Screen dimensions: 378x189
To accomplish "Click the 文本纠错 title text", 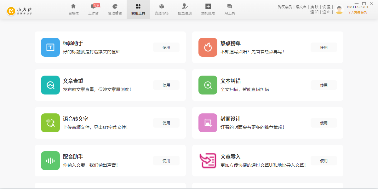I will (231, 81).
